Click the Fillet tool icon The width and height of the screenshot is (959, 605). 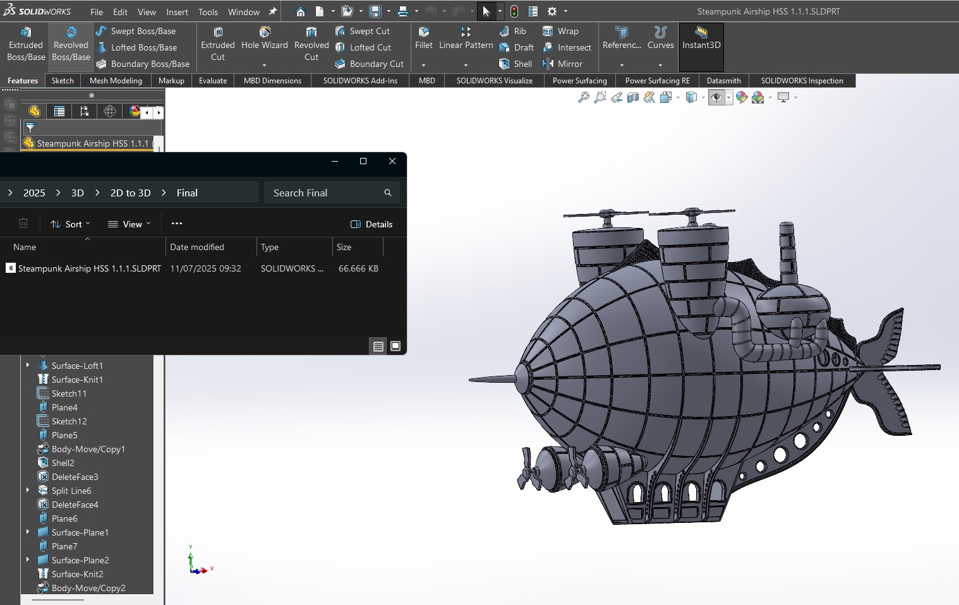[x=424, y=32]
